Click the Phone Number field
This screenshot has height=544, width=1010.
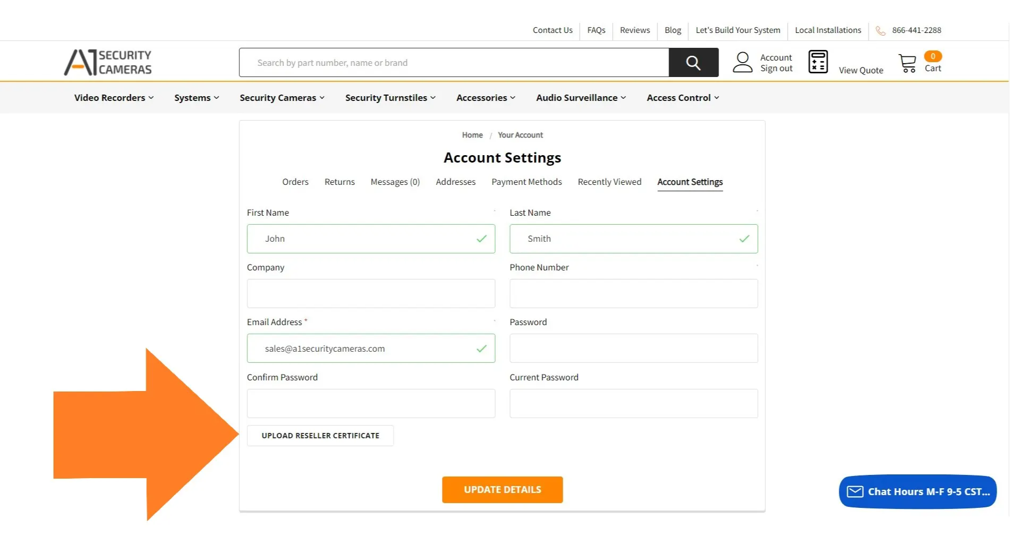633,293
